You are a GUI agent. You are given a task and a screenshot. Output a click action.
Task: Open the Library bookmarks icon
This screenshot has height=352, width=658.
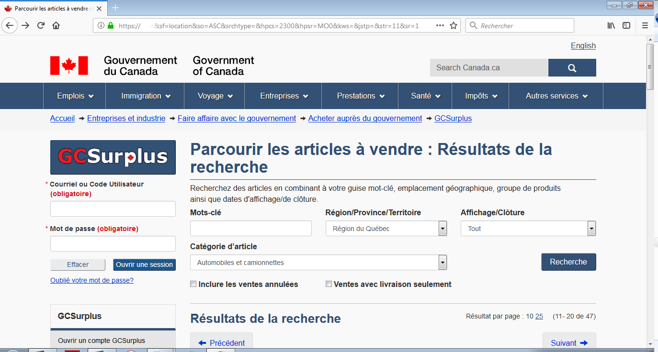pyautogui.click(x=611, y=26)
